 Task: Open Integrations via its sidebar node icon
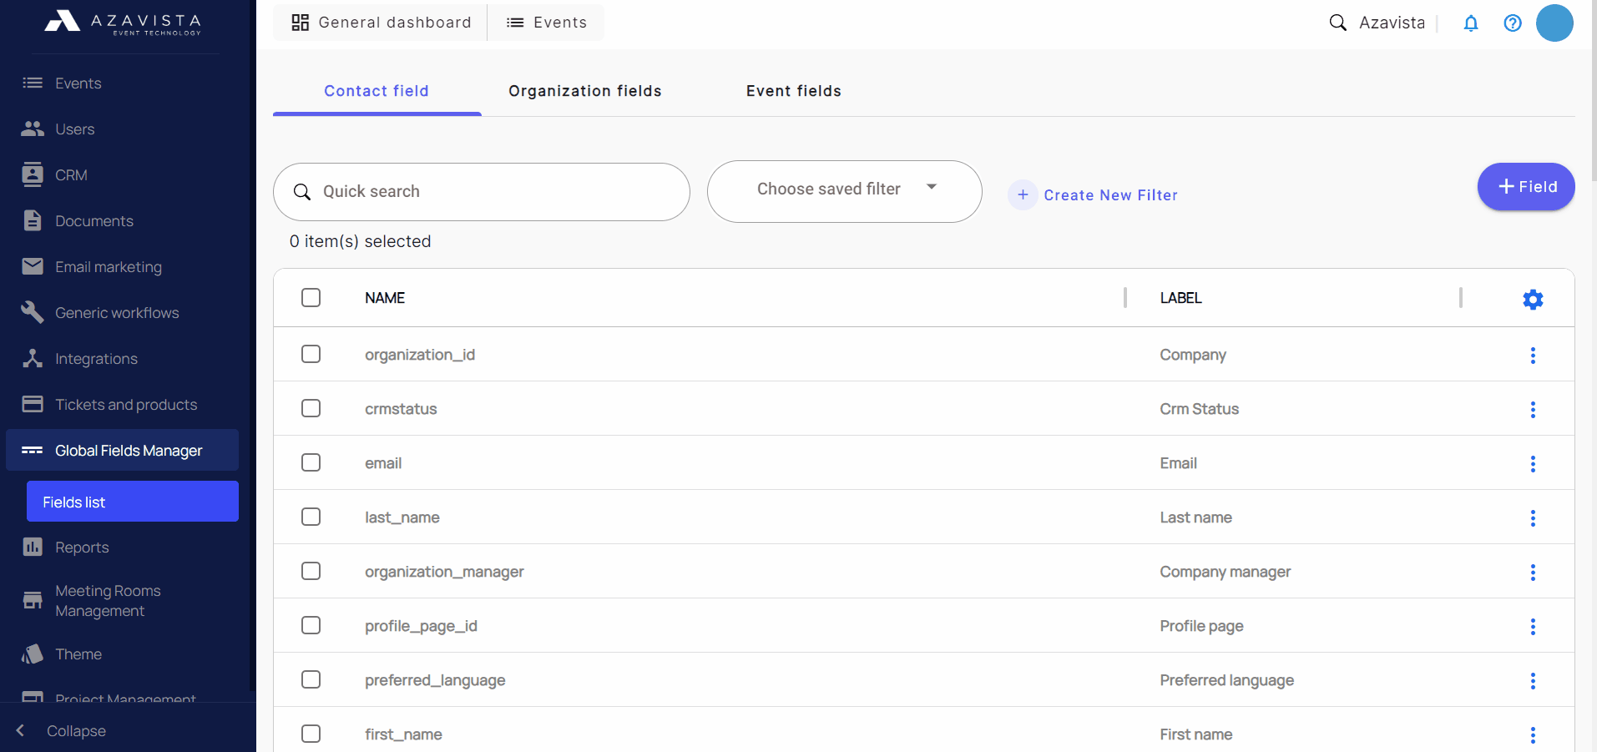point(33,358)
